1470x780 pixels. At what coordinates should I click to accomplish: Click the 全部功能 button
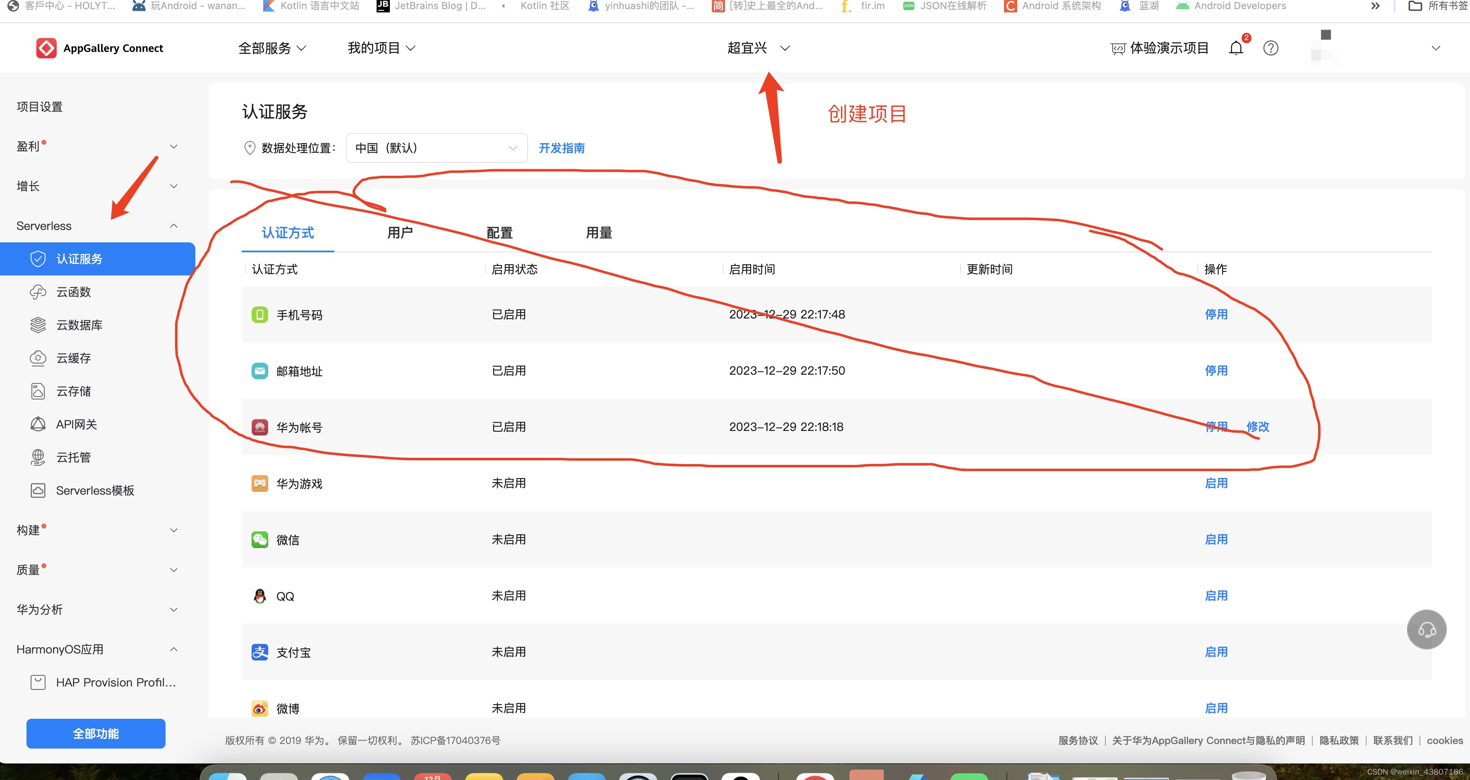pyautogui.click(x=96, y=734)
